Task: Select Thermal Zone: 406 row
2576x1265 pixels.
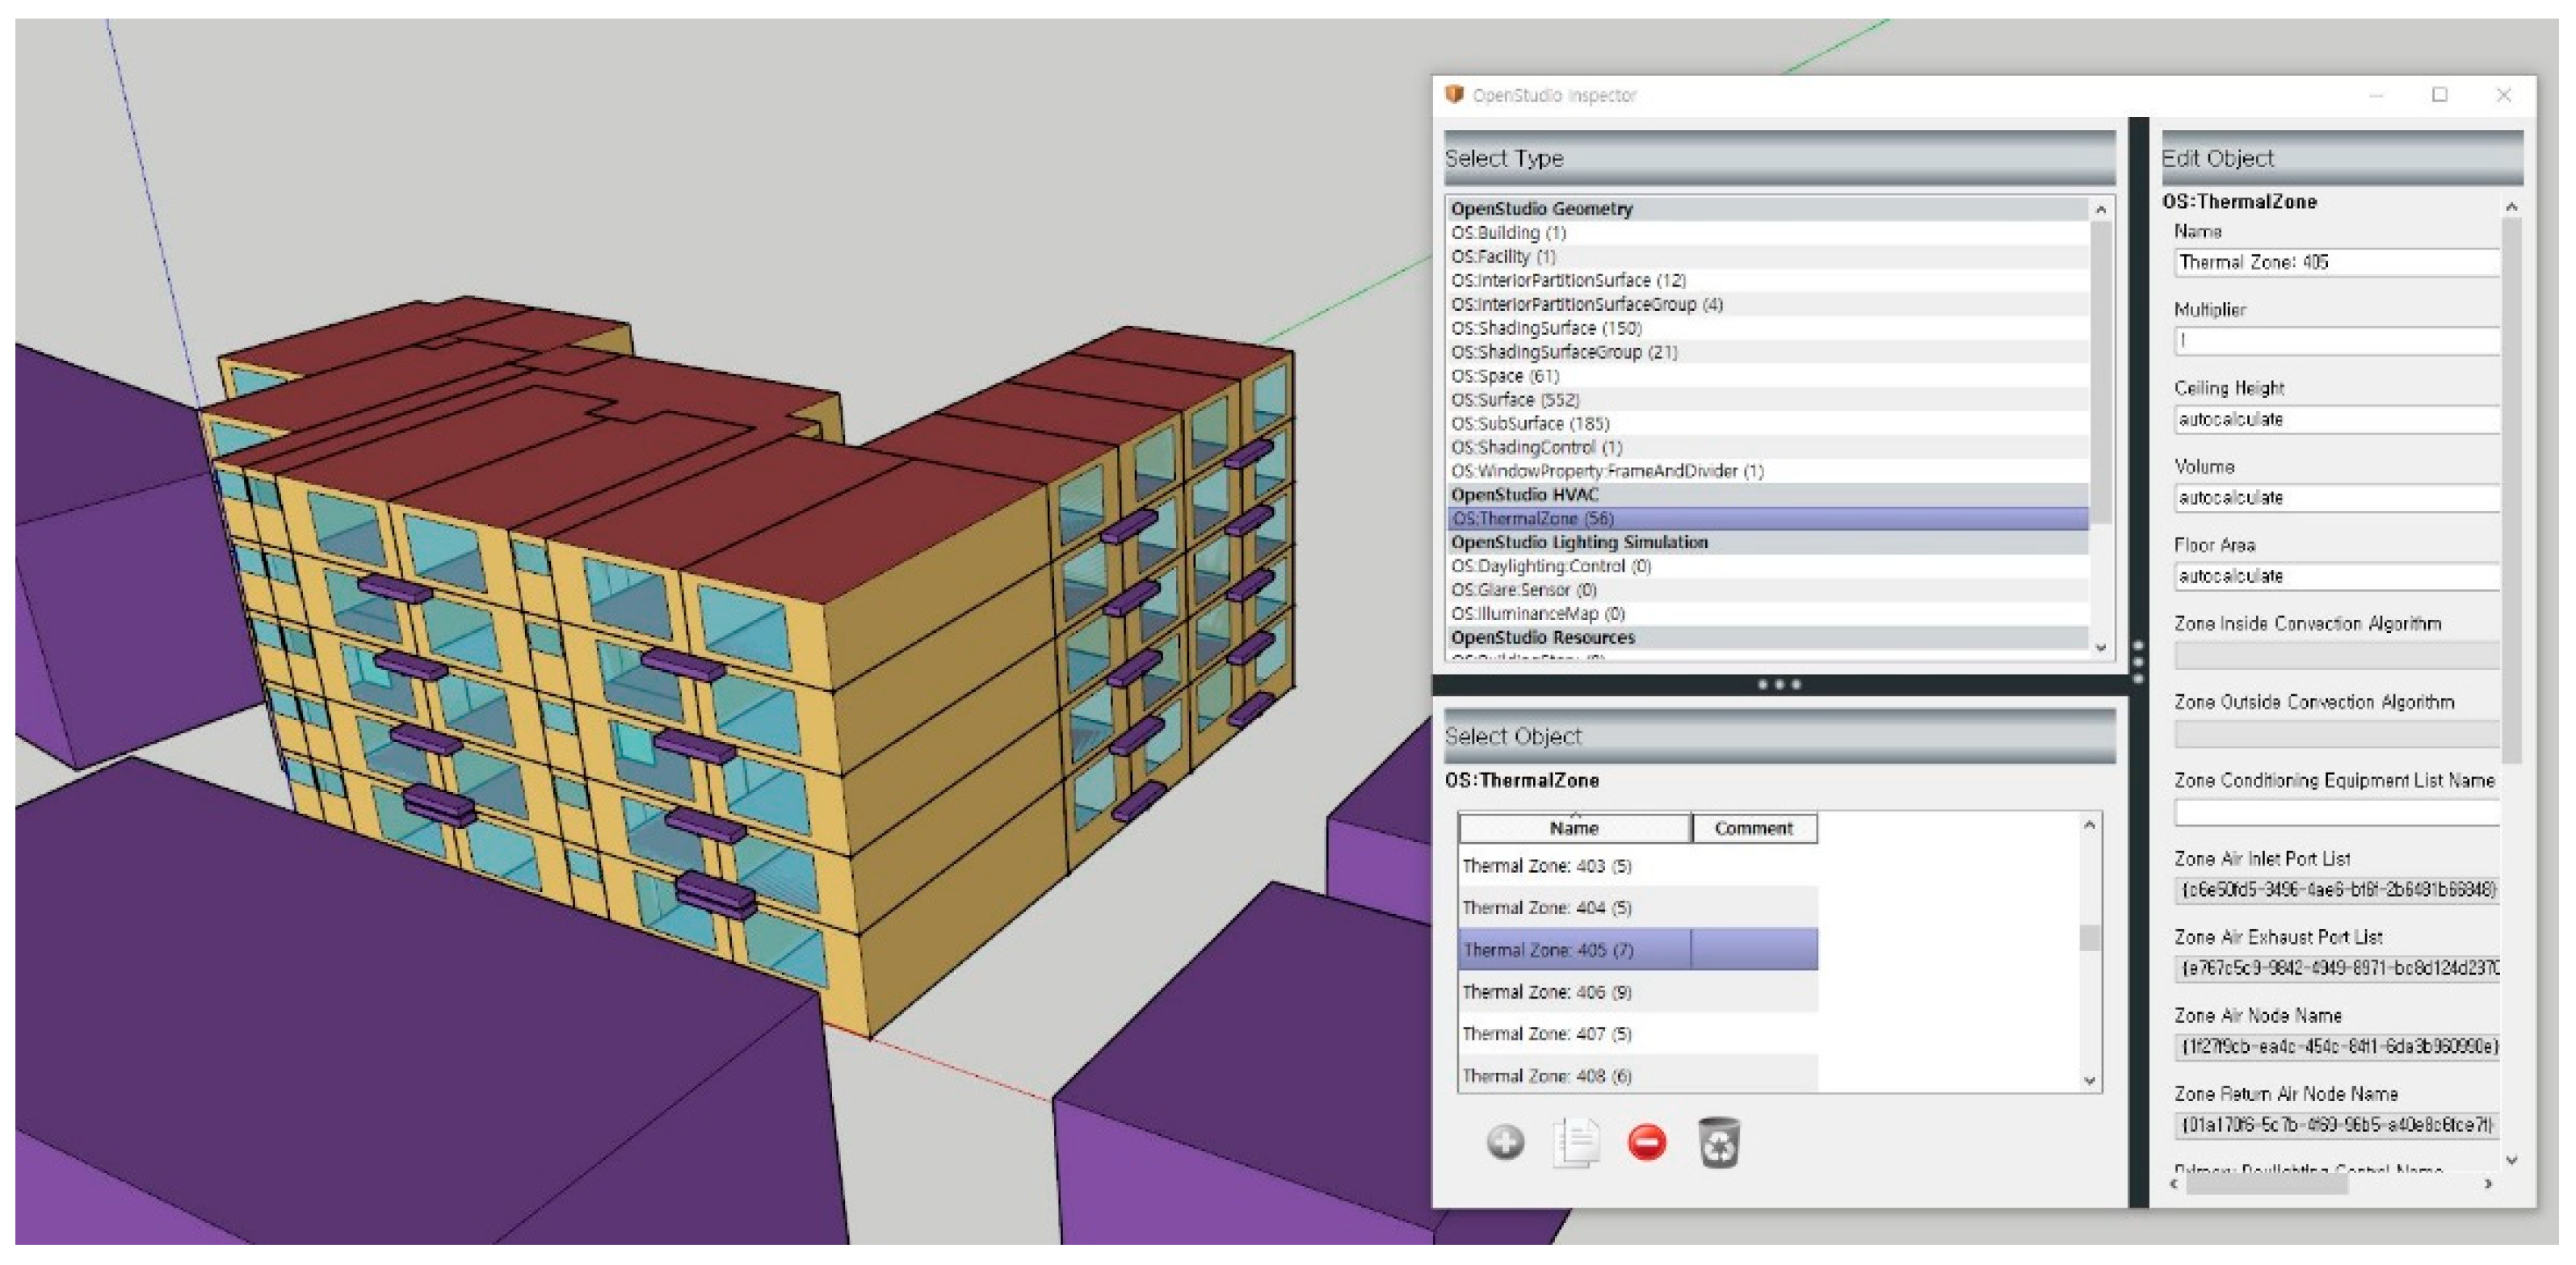Action: [1546, 992]
